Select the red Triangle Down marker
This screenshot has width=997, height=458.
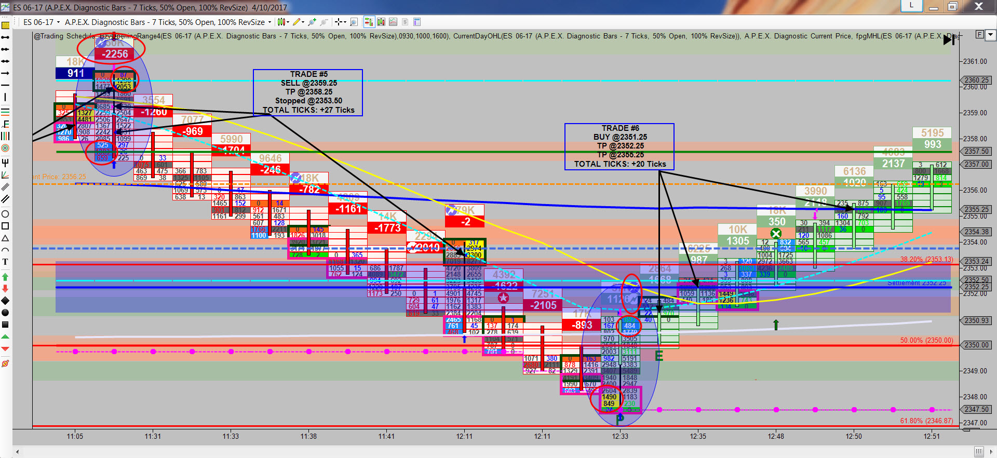pyautogui.click(x=5, y=348)
